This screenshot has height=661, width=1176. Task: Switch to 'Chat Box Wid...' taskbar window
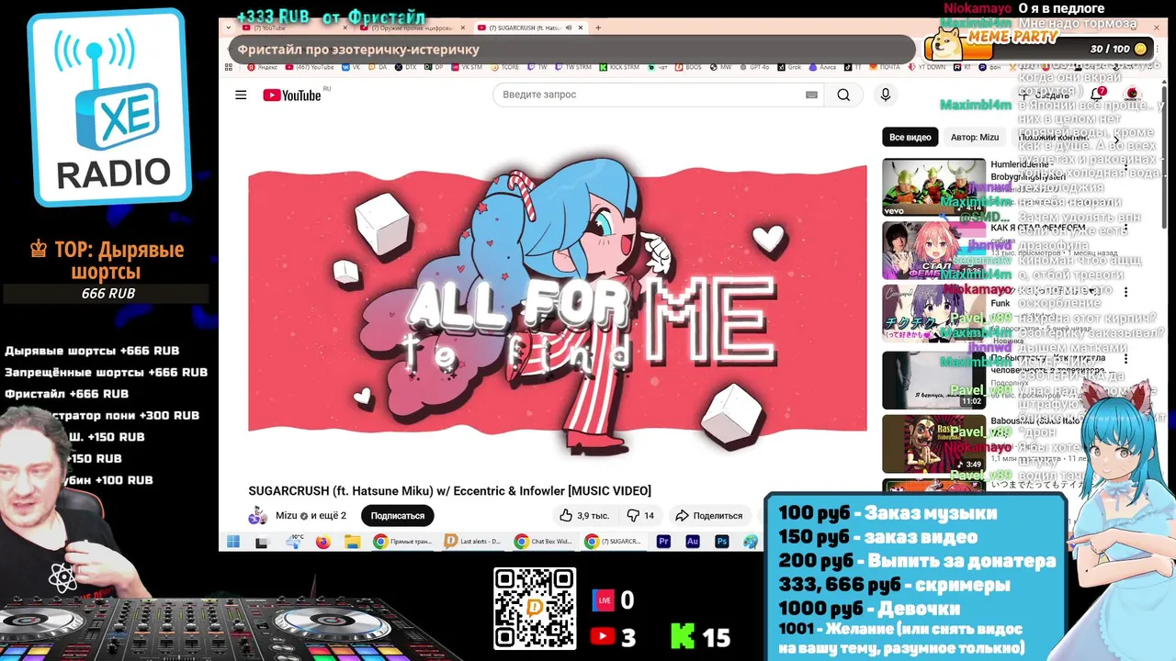coord(542,542)
